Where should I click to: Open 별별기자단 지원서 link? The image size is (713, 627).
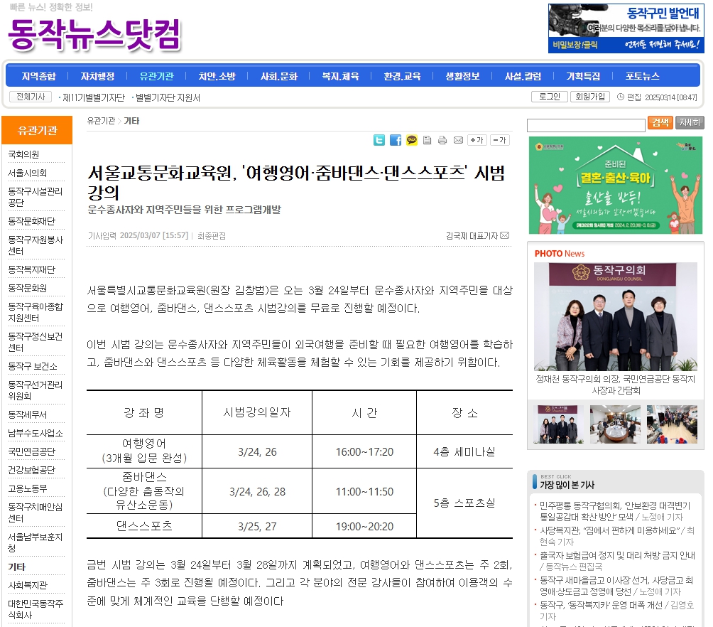coord(168,97)
